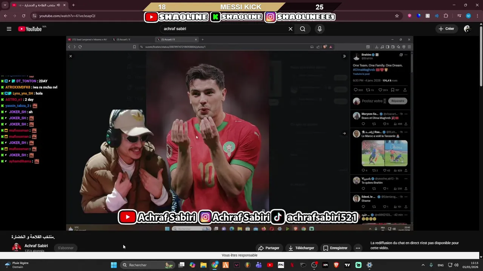This screenshot has height=271, width=483.
Task: Open the ENG language switcher
Action: pos(440,265)
